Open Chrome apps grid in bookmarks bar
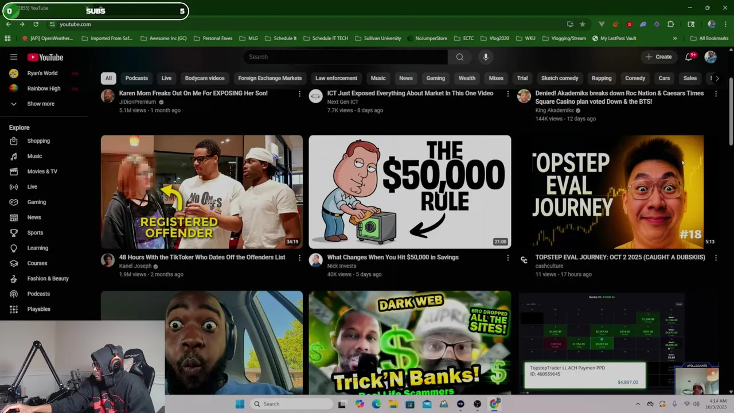Viewport: 734px width, 413px height. [7, 38]
